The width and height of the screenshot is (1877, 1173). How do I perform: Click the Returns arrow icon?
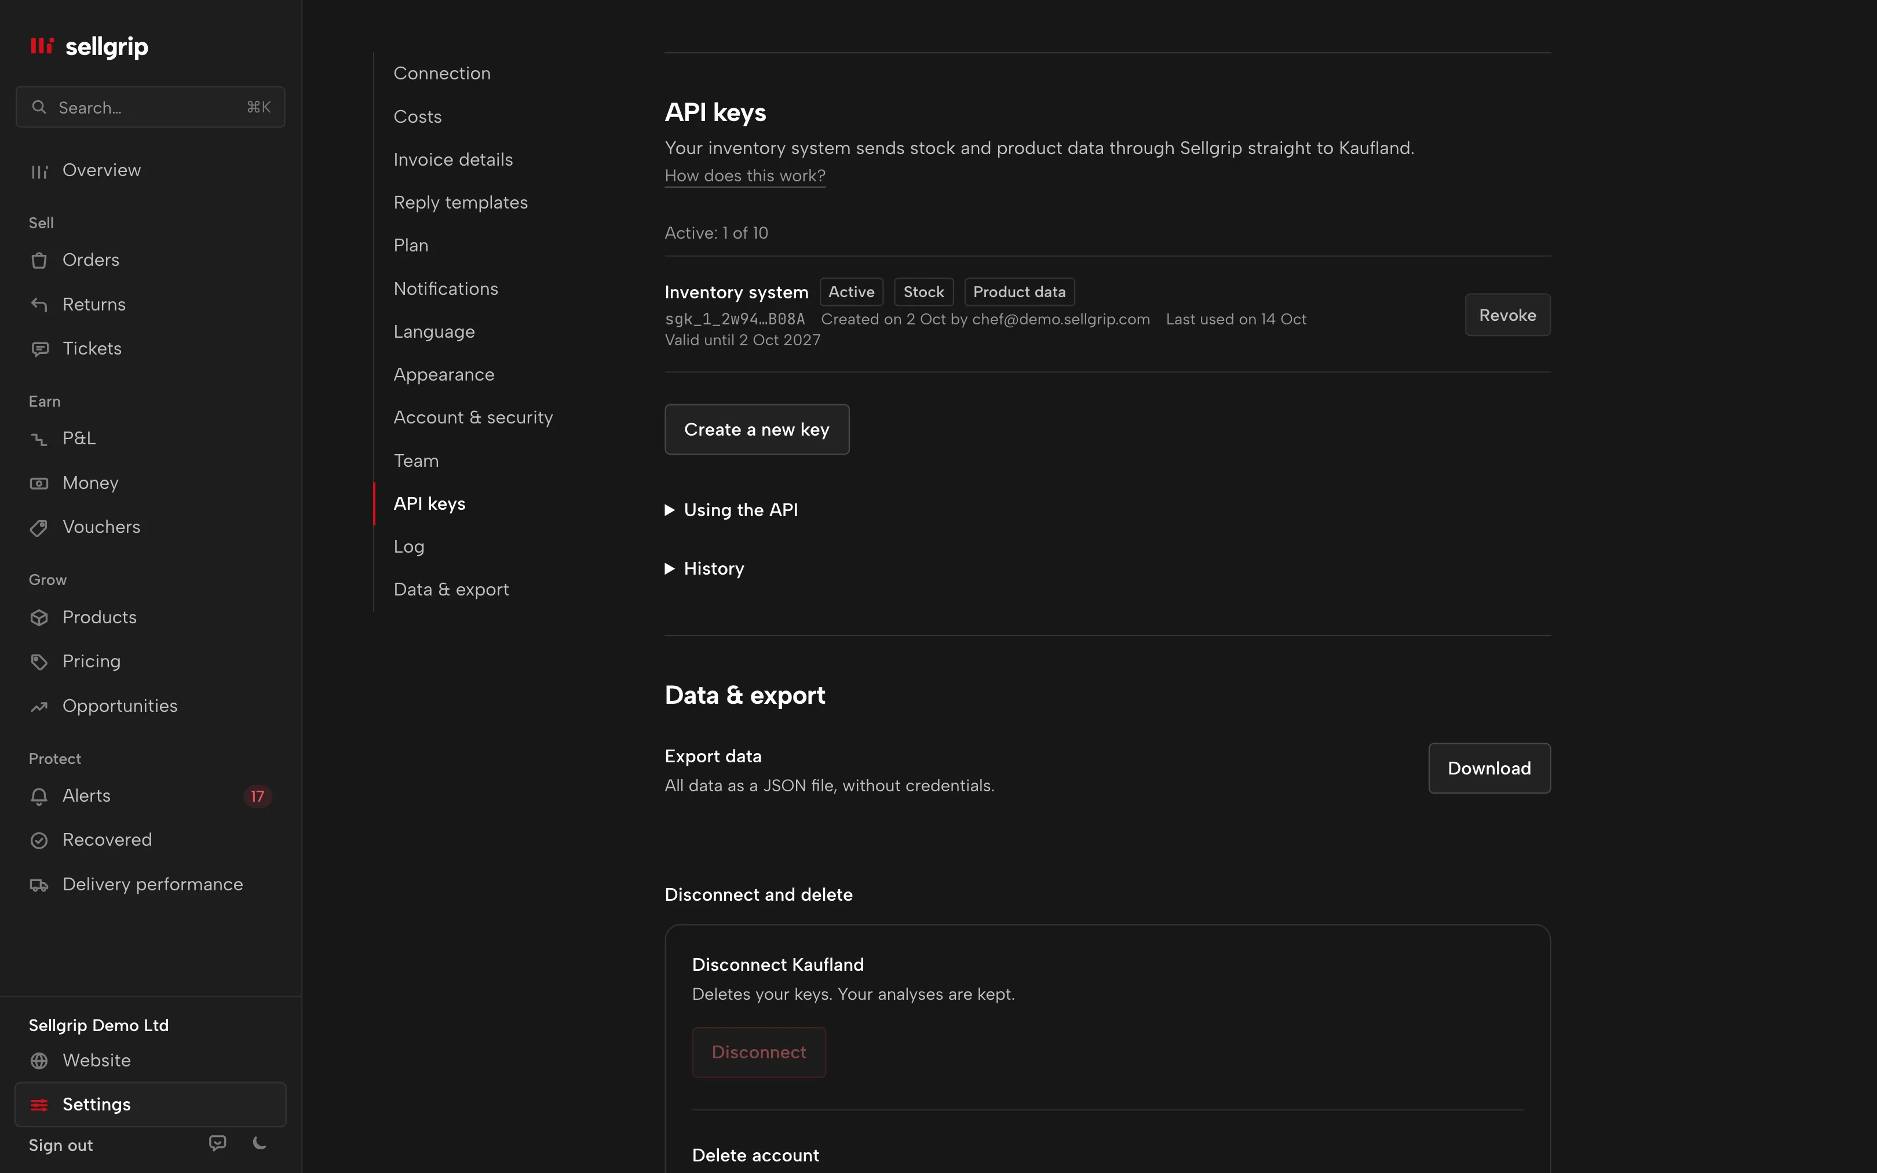pos(39,305)
